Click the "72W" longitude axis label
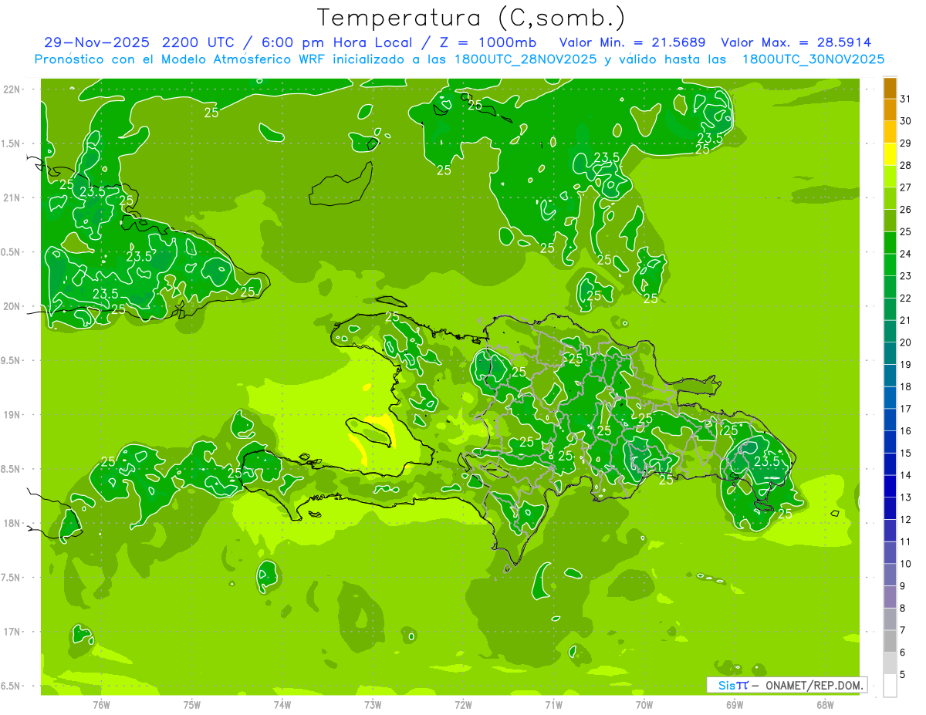 (463, 704)
